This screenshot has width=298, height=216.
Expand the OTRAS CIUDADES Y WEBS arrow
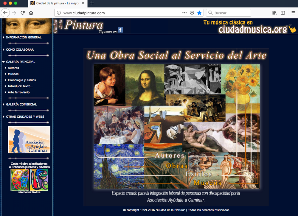(4, 117)
